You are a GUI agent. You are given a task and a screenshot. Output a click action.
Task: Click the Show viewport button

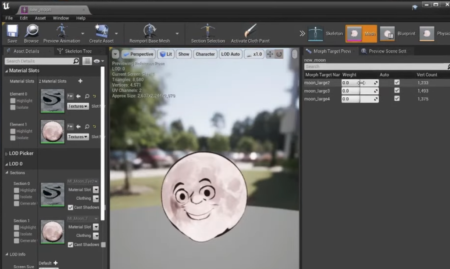pyautogui.click(x=184, y=54)
